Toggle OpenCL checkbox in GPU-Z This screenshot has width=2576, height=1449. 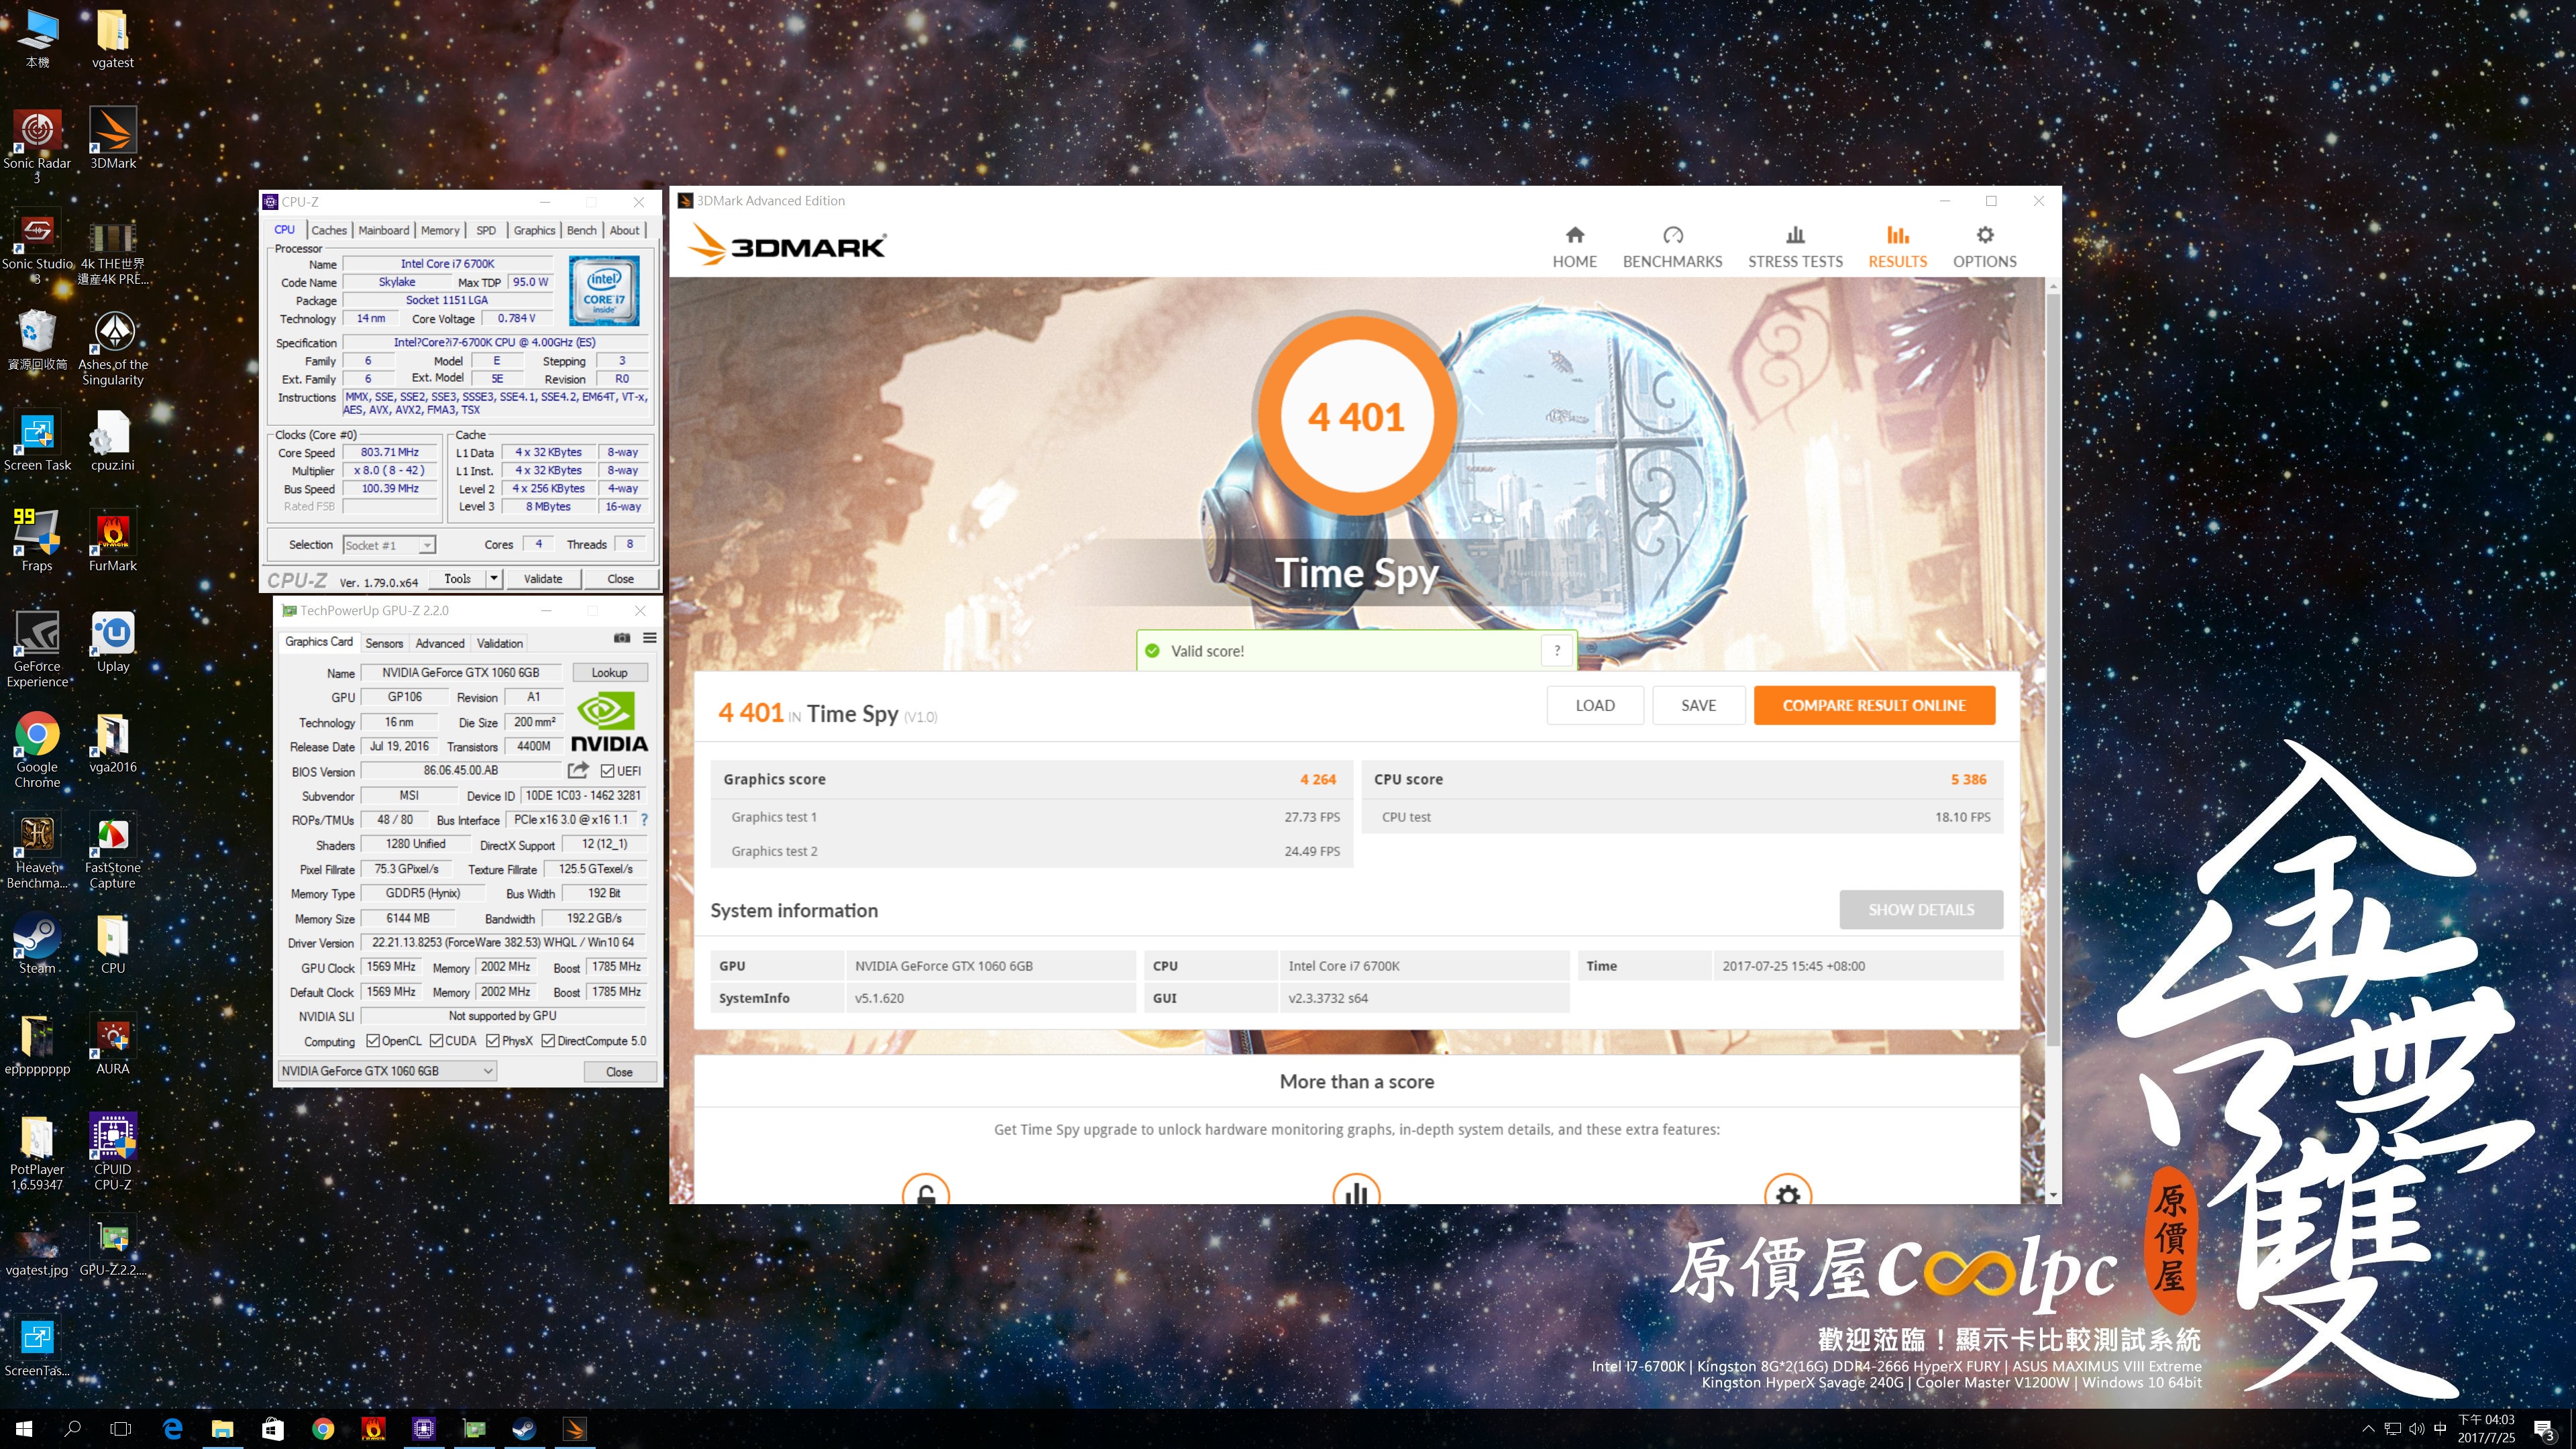(x=373, y=1041)
